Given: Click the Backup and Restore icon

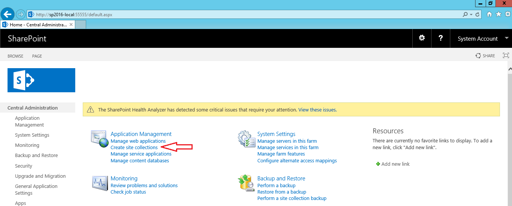Looking at the screenshot, I should click(x=247, y=183).
